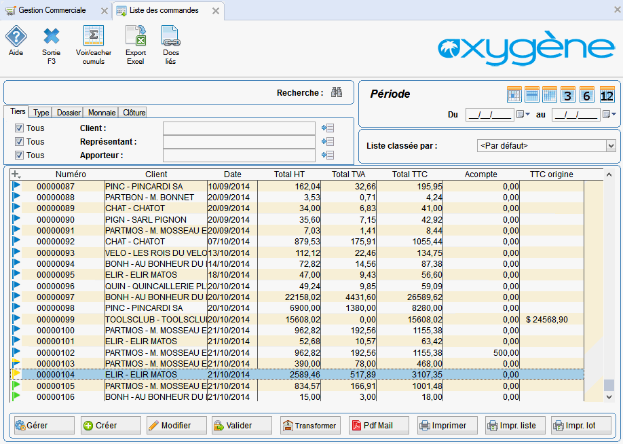Viewport: 623px width, 444px height.
Task: Open the au date calendar picker
Action: (609, 115)
